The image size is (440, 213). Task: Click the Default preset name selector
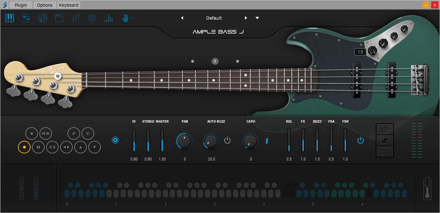pyautogui.click(x=214, y=18)
